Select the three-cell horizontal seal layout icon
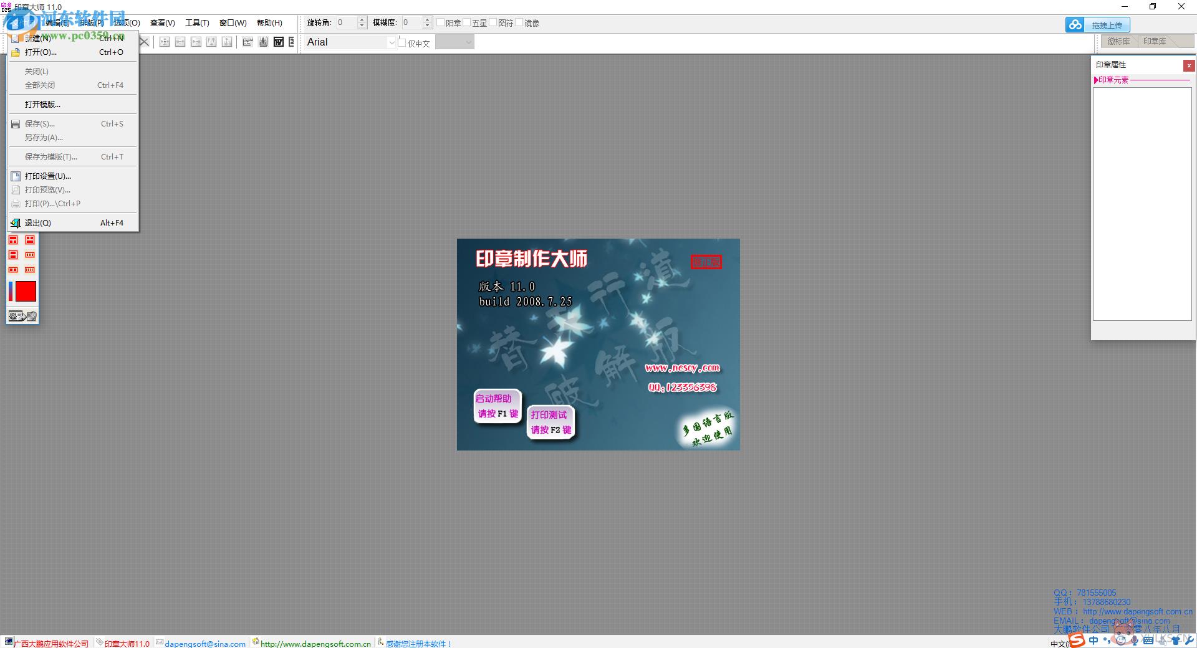 pos(30,255)
